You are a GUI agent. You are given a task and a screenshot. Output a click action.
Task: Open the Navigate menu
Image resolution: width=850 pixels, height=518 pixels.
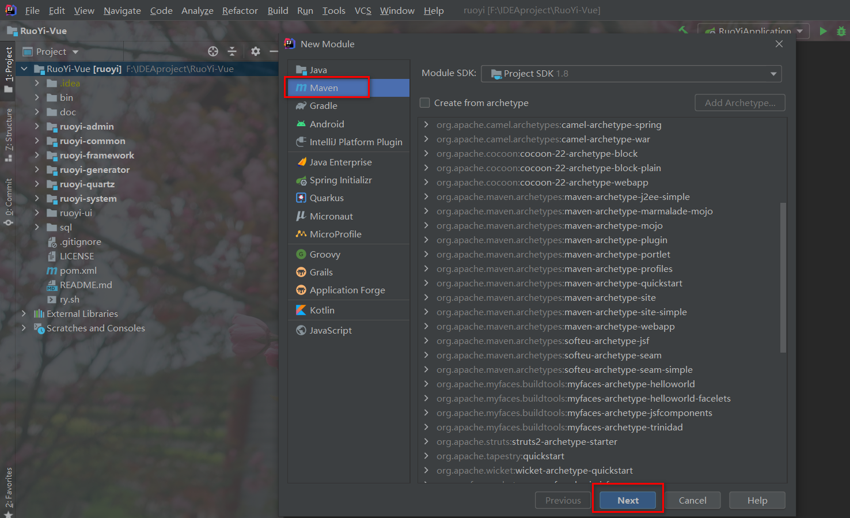(x=122, y=10)
